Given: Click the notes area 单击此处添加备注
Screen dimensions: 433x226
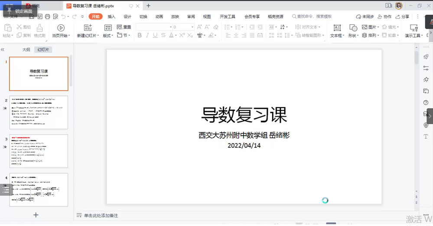Looking at the screenshot, I should [x=101, y=216].
